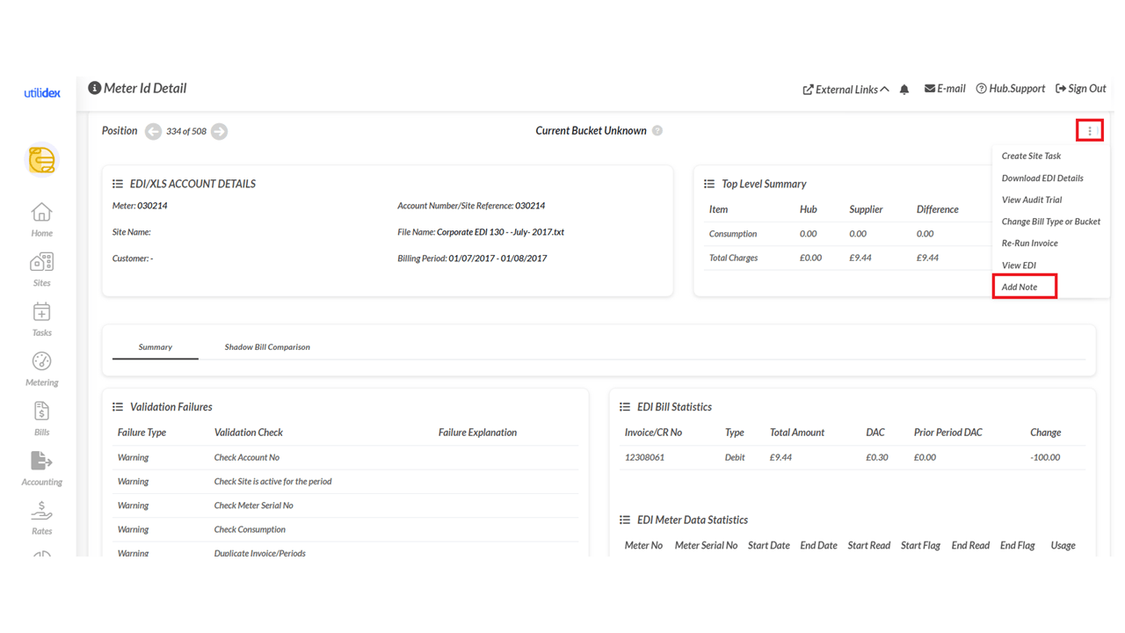The height and width of the screenshot is (633, 1125).
Task: Click the EDI Bill Statistics list icon
Action: [625, 407]
